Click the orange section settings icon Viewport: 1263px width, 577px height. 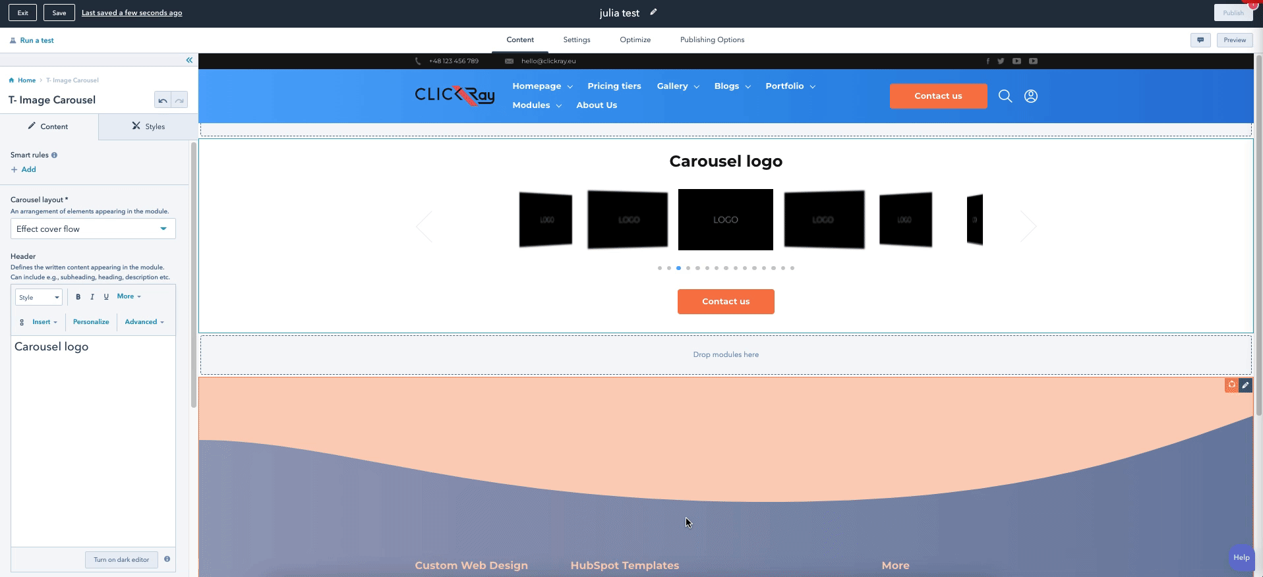(x=1231, y=385)
